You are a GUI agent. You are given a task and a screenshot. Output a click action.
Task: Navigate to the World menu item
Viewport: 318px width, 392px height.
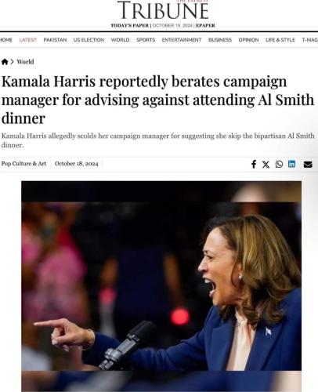[121, 40]
